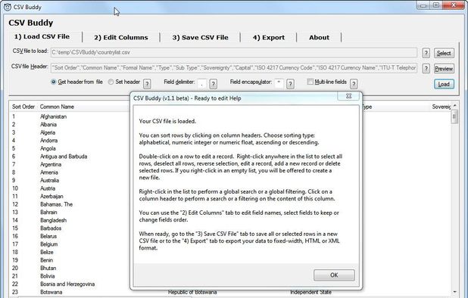Click the list's scroll up arrow
The width and height of the screenshot is (468, 298).
pyautogui.click(x=454, y=105)
